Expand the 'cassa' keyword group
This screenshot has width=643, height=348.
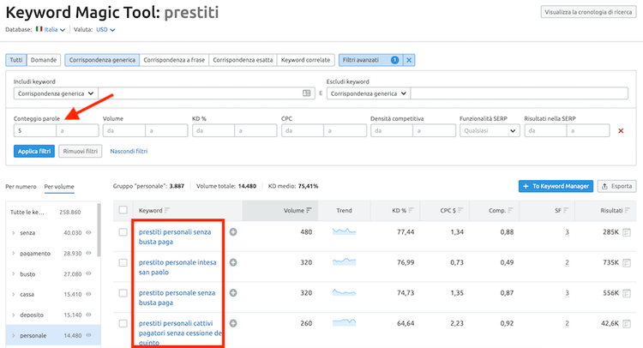(x=14, y=294)
